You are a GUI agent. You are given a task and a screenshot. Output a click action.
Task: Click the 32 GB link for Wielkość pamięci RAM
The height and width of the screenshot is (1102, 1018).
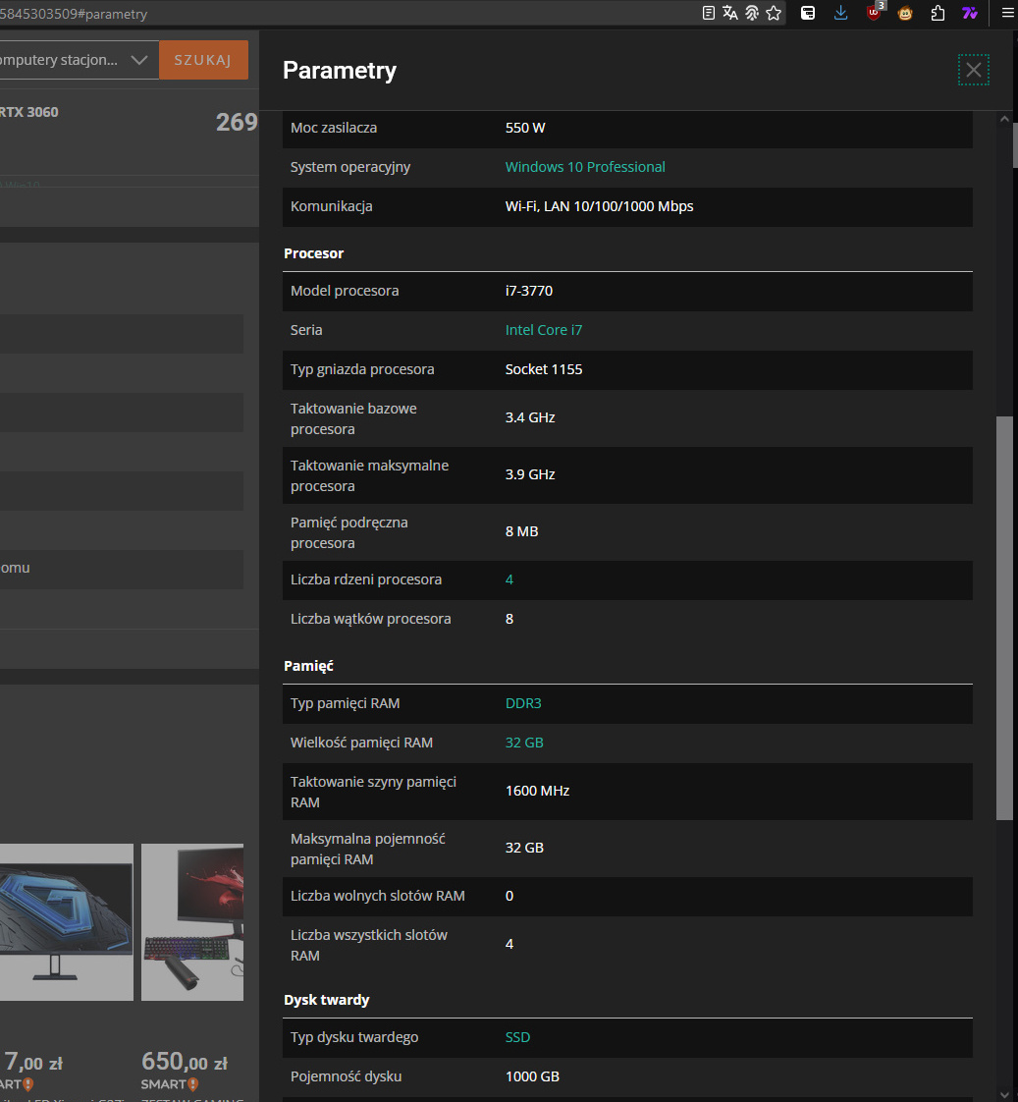point(524,743)
